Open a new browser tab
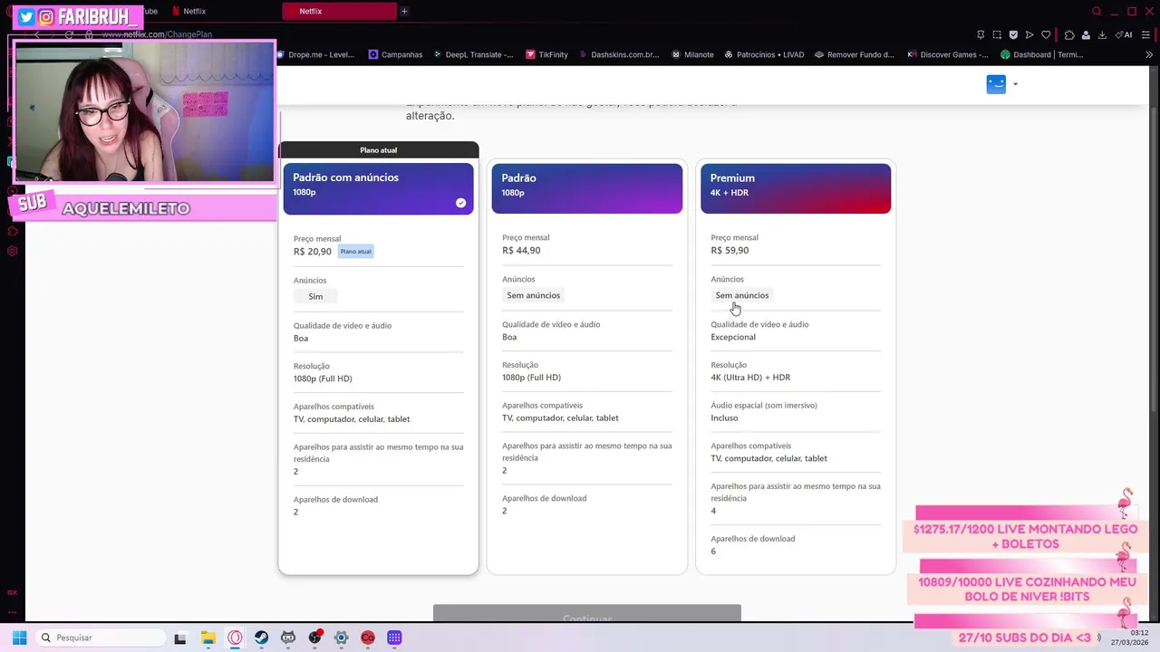This screenshot has height=652, width=1160. [x=404, y=12]
